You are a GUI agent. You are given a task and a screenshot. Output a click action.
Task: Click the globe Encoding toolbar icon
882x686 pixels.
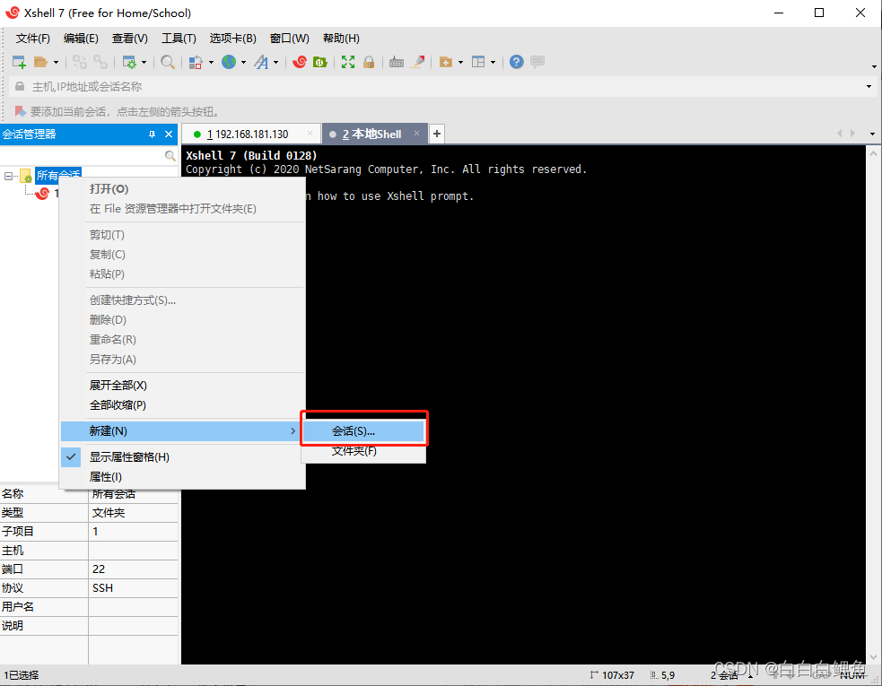pyautogui.click(x=229, y=62)
